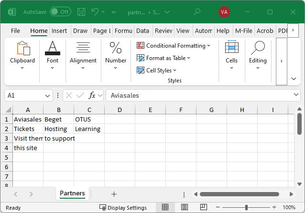Viewport: 305px width, 213px height.
Task: Click the Undo arrow icon
Action: click(95, 12)
